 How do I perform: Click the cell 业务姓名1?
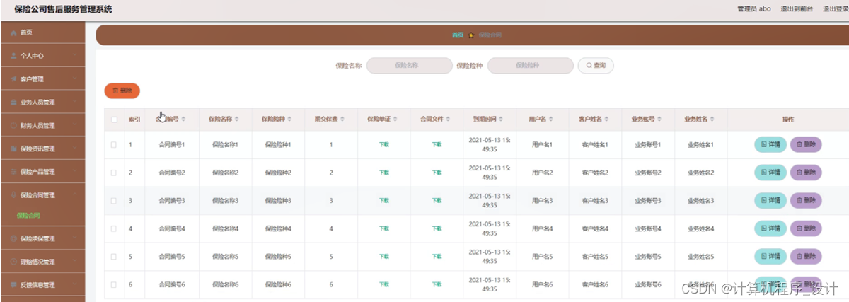(x=701, y=144)
